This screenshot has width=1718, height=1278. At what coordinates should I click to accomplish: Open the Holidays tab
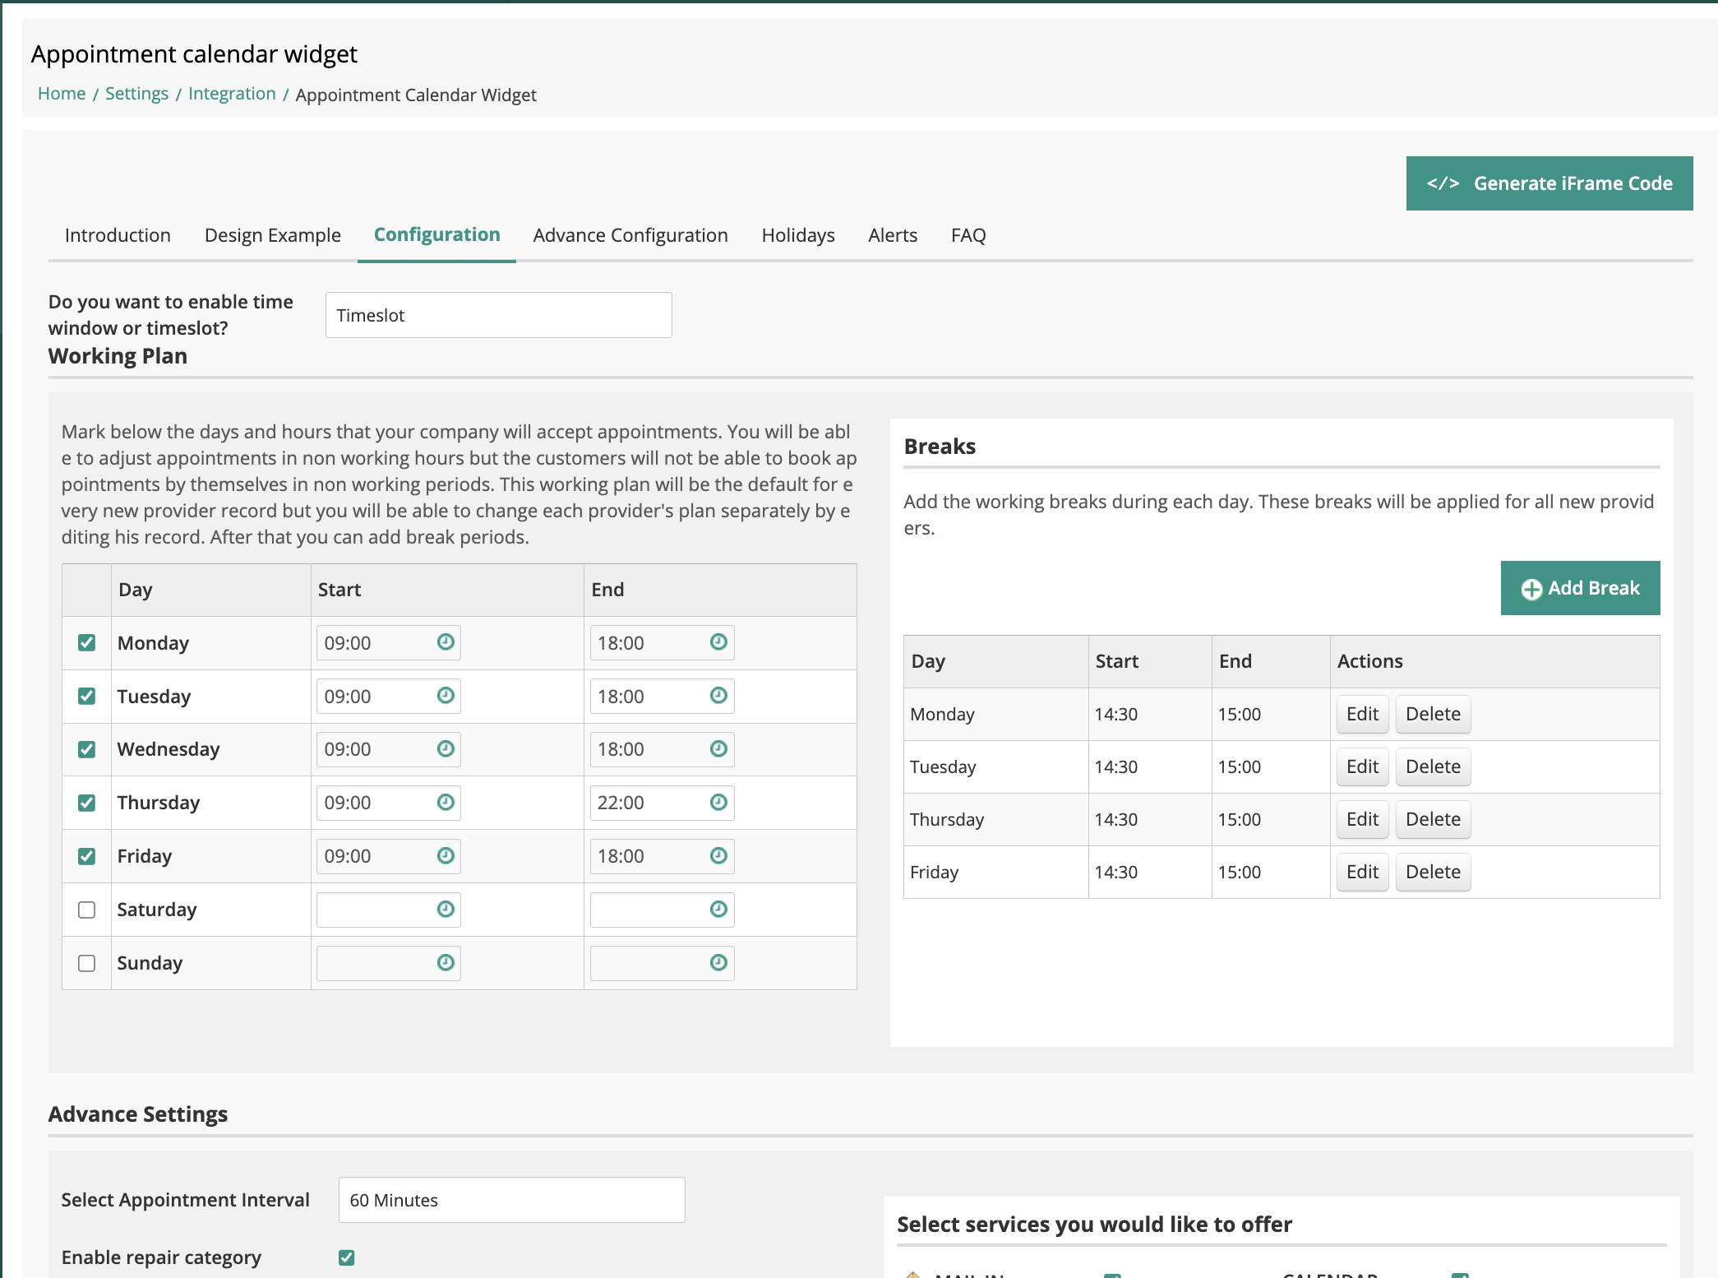pyautogui.click(x=798, y=235)
